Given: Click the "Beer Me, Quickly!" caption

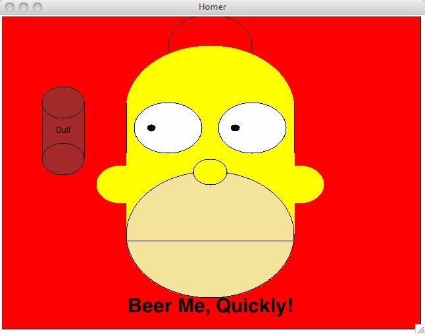Looking at the screenshot, I should click(x=211, y=306).
